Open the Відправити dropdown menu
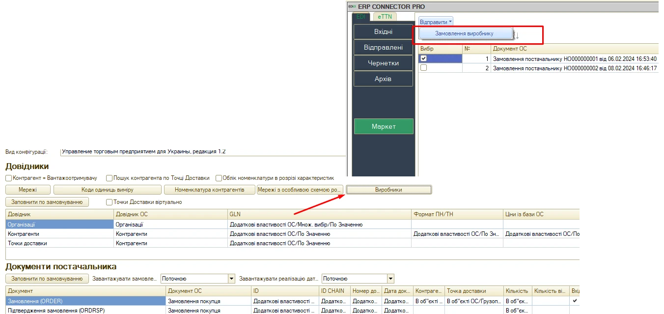 pos(436,22)
